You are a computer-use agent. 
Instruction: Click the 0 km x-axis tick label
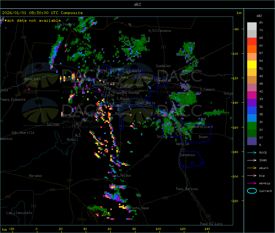click(x=36, y=229)
